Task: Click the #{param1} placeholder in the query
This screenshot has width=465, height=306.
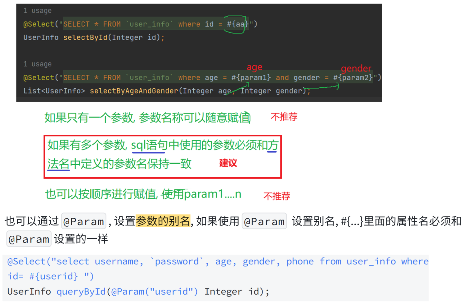Action: (251, 77)
